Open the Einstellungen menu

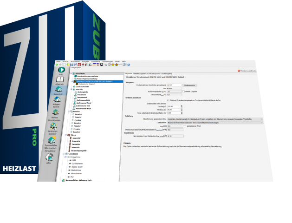tap(107, 61)
